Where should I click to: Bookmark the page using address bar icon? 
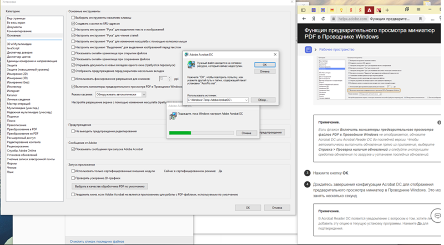tap(420, 19)
